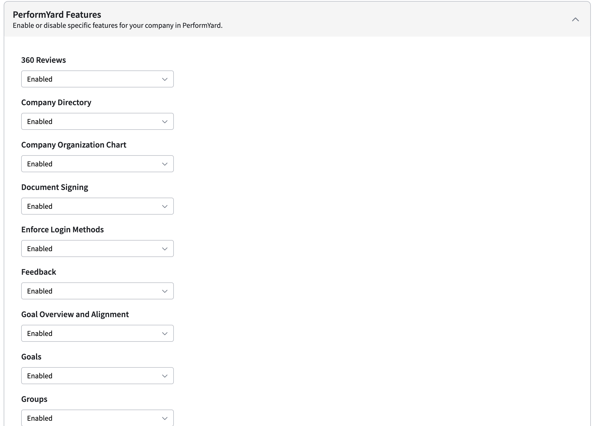Click the Enforce Login Methods label

[x=63, y=230]
